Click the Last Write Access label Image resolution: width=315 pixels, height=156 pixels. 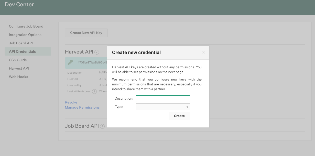(x=79, y=92)
